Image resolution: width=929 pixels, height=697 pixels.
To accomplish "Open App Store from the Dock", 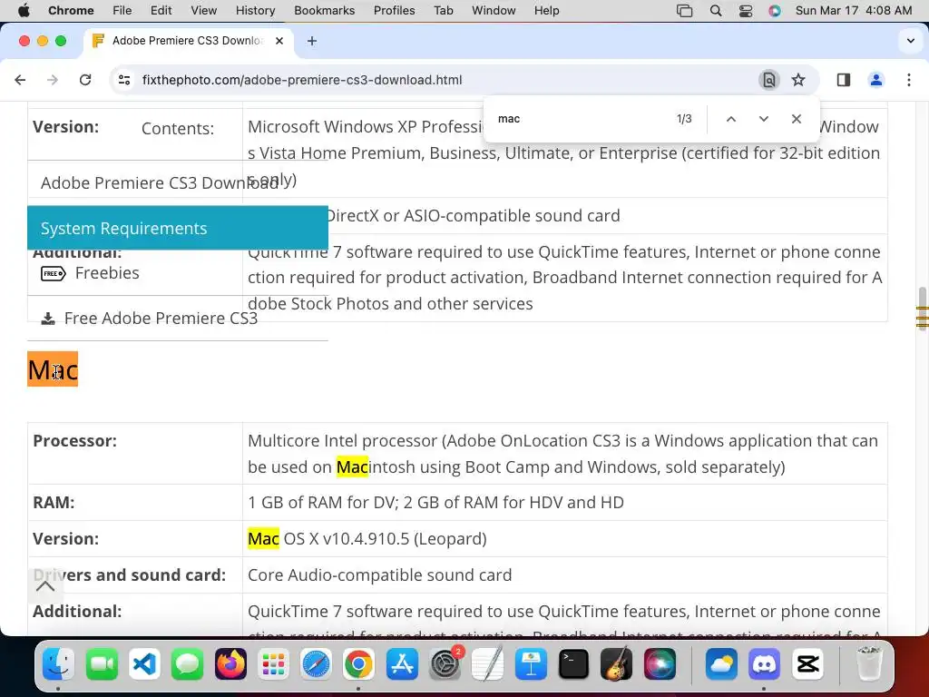I will 402,663.
